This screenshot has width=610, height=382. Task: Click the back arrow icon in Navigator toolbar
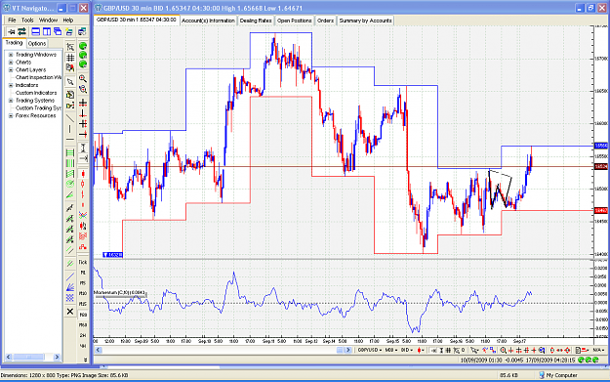coord(11,31)
